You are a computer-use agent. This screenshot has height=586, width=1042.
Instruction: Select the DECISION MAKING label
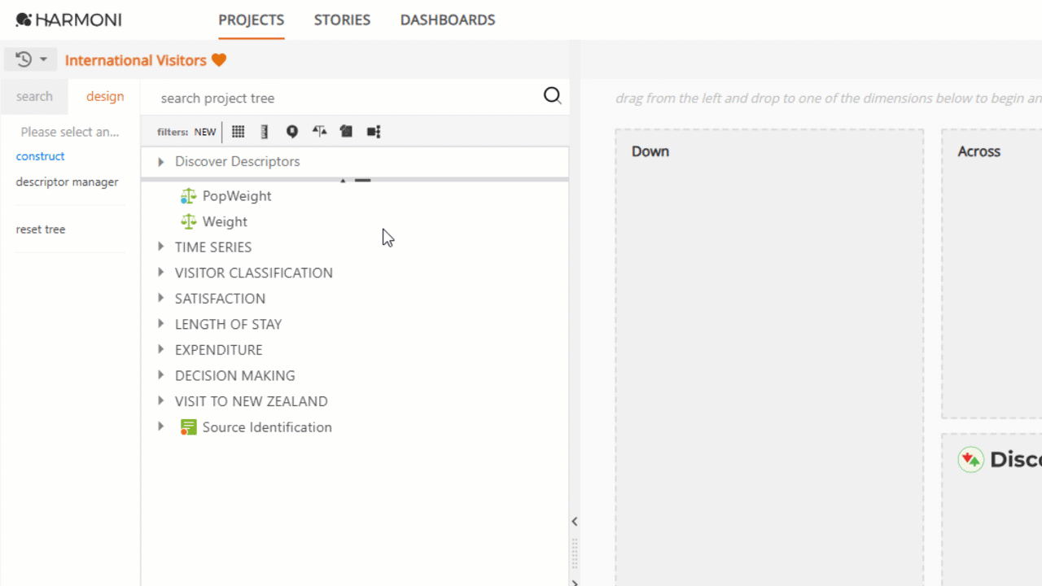click(235, 376)
